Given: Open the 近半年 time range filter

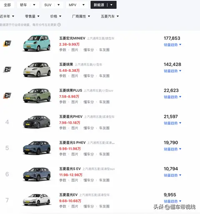Looking at the screenshot, I should tap(7, 16).
